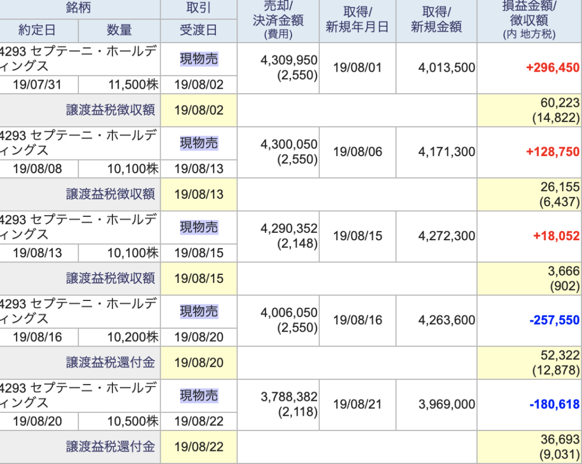Viewport: 582px width, 464px height.
Task: Click 譲渡益税還付金 label dated 19/08/22
Action: click(111, 447)
